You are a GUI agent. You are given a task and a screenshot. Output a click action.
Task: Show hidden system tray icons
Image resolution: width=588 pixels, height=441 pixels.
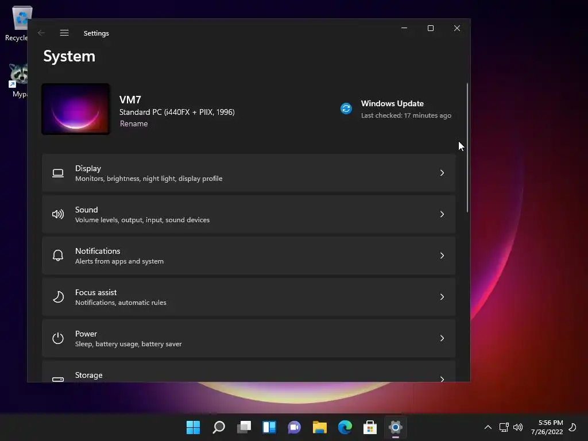[x=488, y=427]
